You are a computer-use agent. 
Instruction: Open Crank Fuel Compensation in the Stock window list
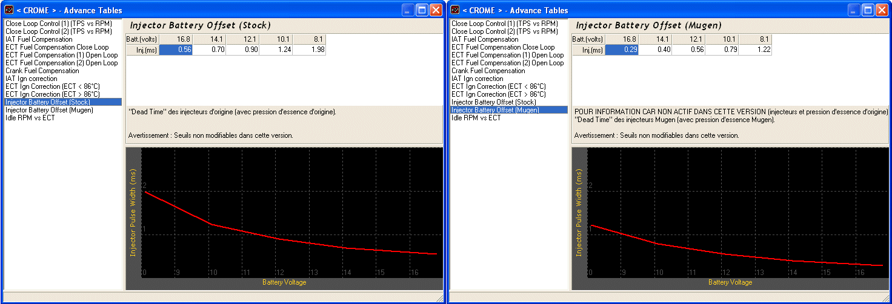[42, 71]
